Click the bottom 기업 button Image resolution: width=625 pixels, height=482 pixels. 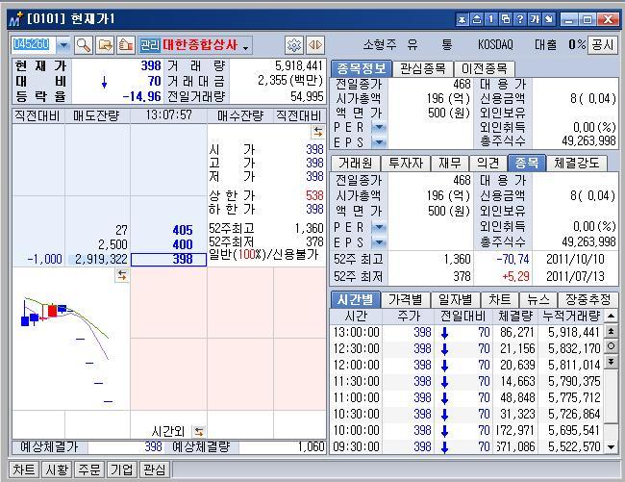(121, 469)
